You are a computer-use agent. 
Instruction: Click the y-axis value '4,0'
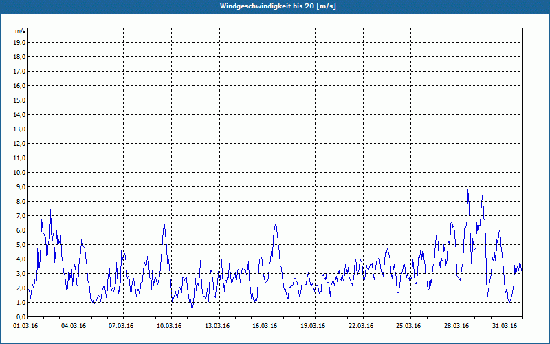(x=21, y=259)
